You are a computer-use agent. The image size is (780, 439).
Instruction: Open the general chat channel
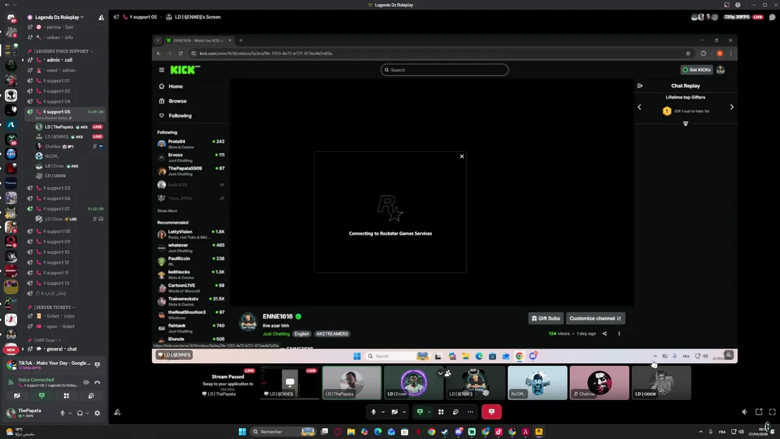click(62, 349)
